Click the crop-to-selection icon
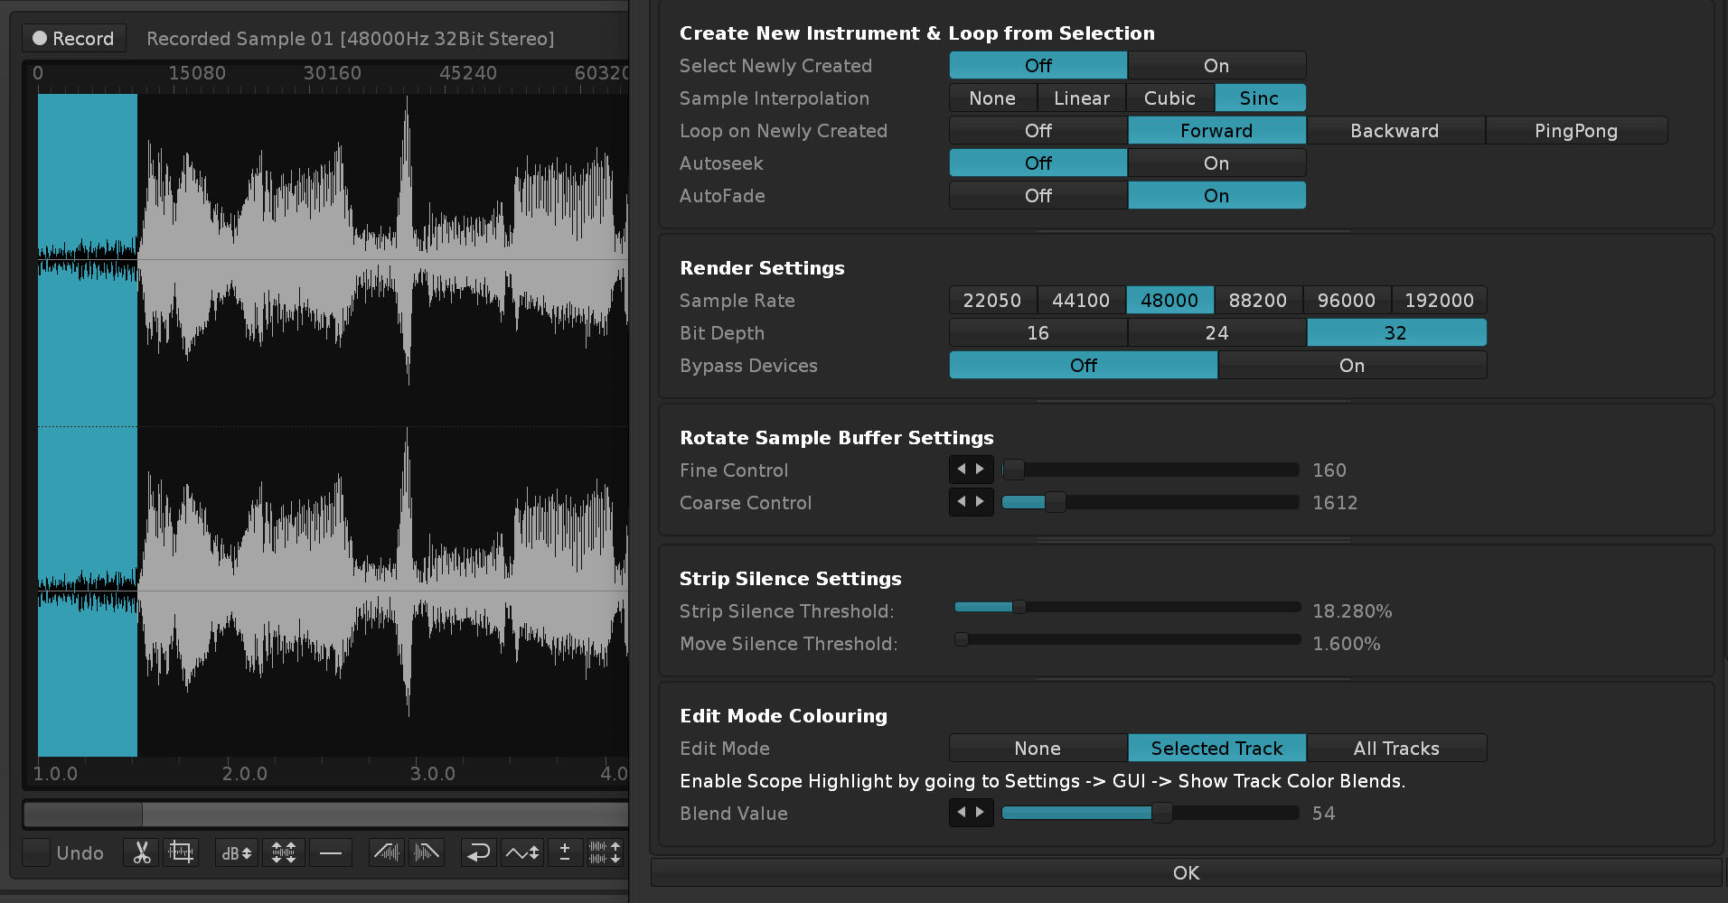 [x=181, y=852]
